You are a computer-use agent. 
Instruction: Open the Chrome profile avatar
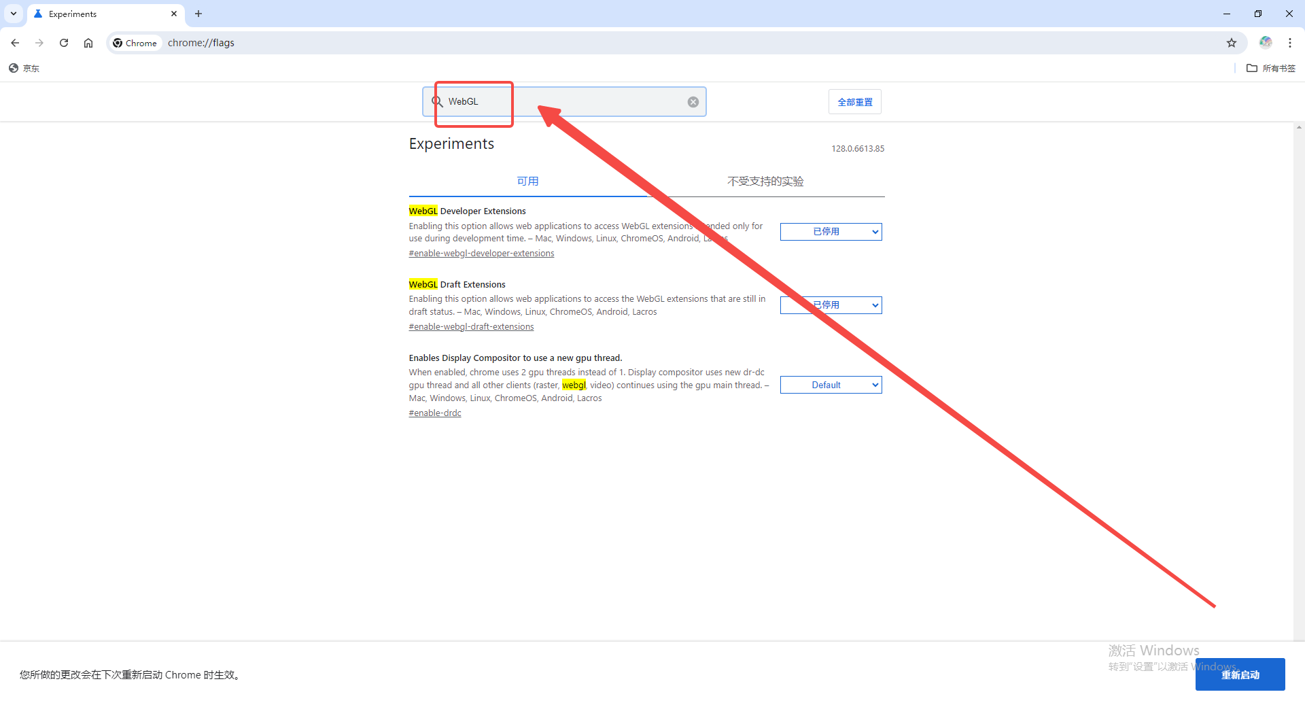pyautogui.click(x=1266, y=43)
